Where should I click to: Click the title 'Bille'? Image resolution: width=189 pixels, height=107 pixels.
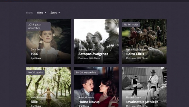34,102
